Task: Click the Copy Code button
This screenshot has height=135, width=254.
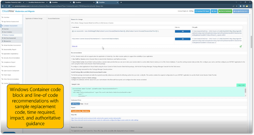Action: (x=241, y=85)
